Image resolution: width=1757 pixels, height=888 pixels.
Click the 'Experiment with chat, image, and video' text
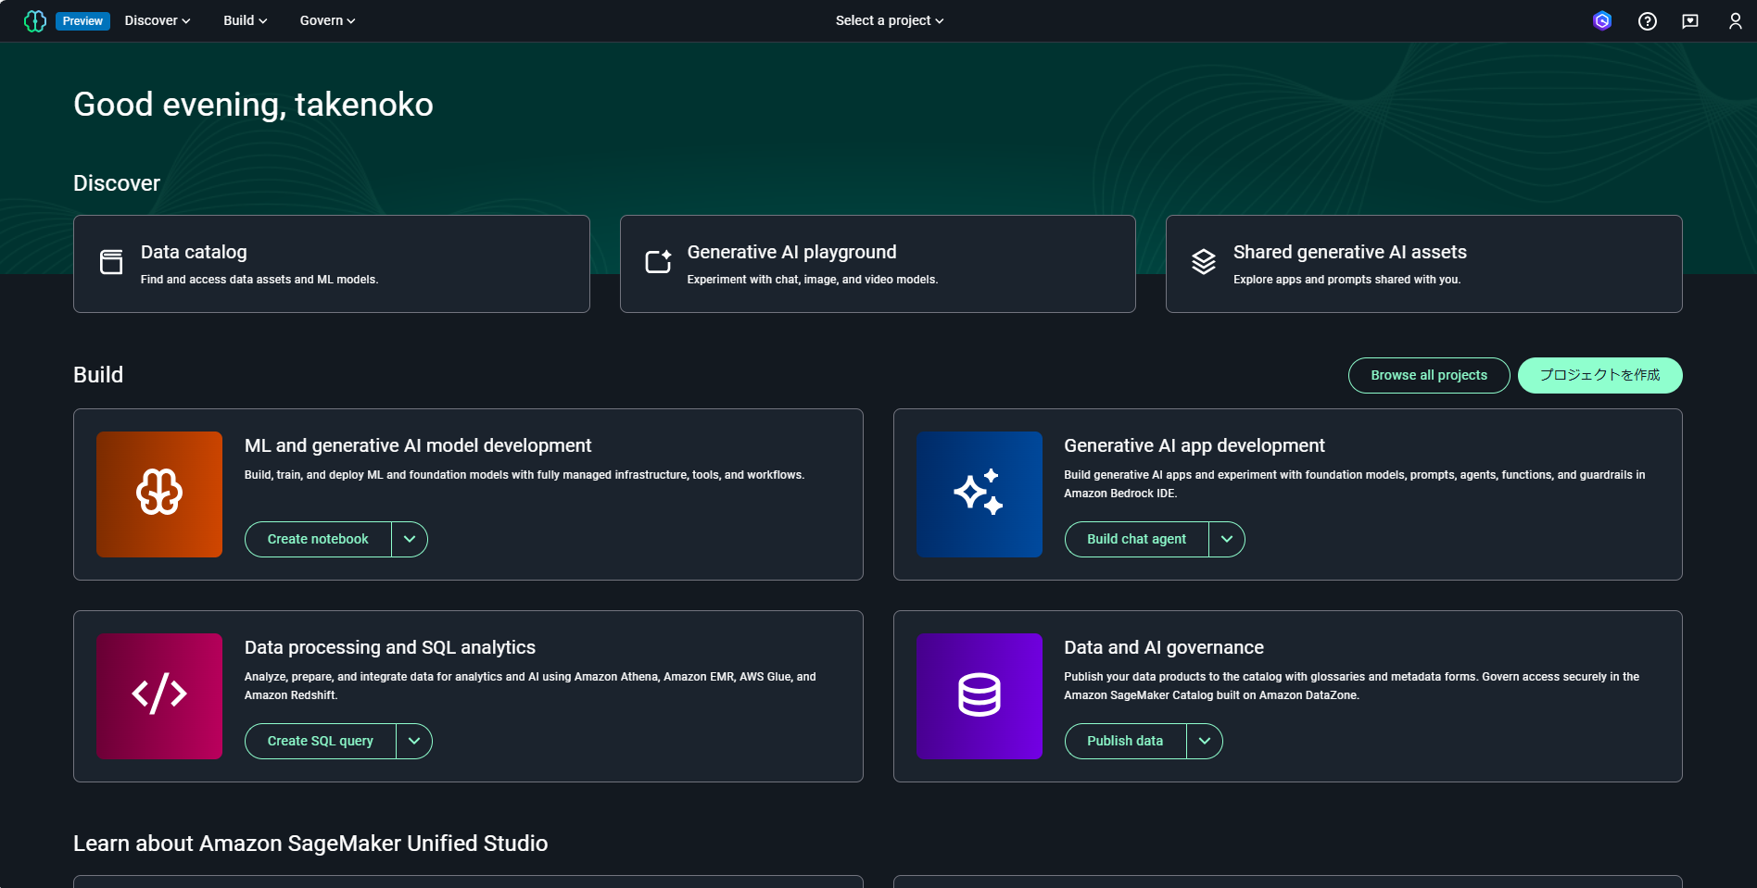(813, 280)
